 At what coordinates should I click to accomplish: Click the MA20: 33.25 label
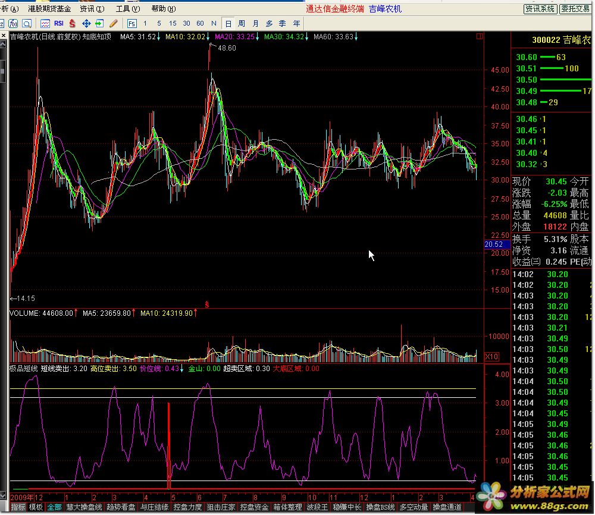pos(234,37)
